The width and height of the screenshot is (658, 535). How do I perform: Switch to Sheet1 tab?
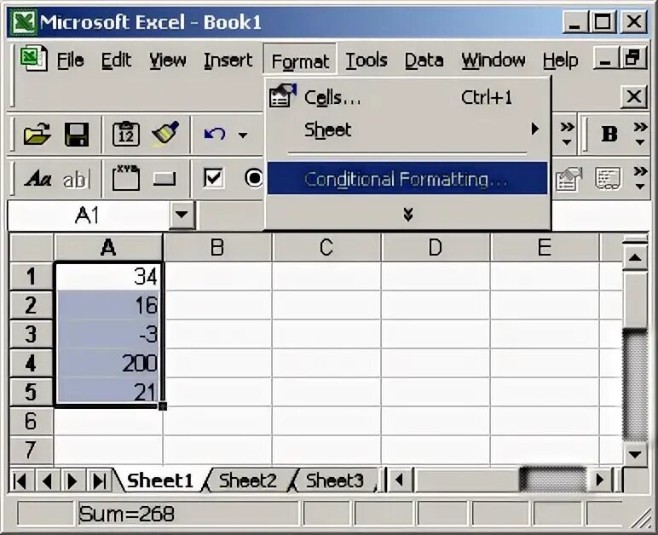point(160,480)
